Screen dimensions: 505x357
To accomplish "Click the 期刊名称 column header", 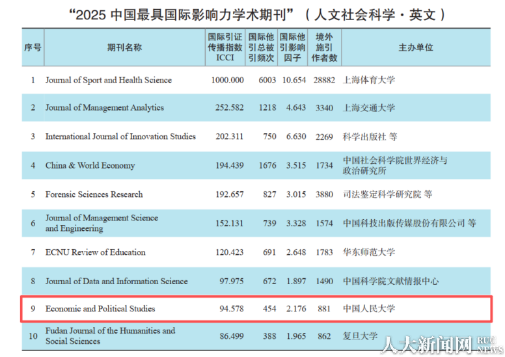I will 124,47.
